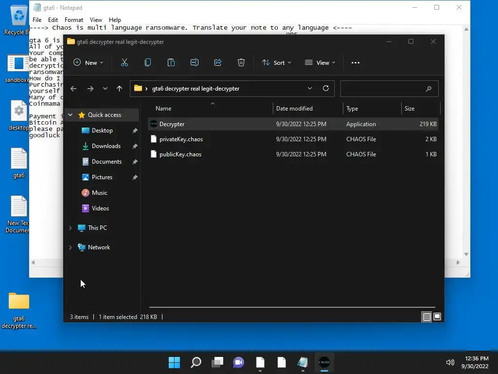Viewport: 498px width, 374px height.
Task: Switch to details view icon in status bar
Action: pyautogui.click(x=427, y=317)
